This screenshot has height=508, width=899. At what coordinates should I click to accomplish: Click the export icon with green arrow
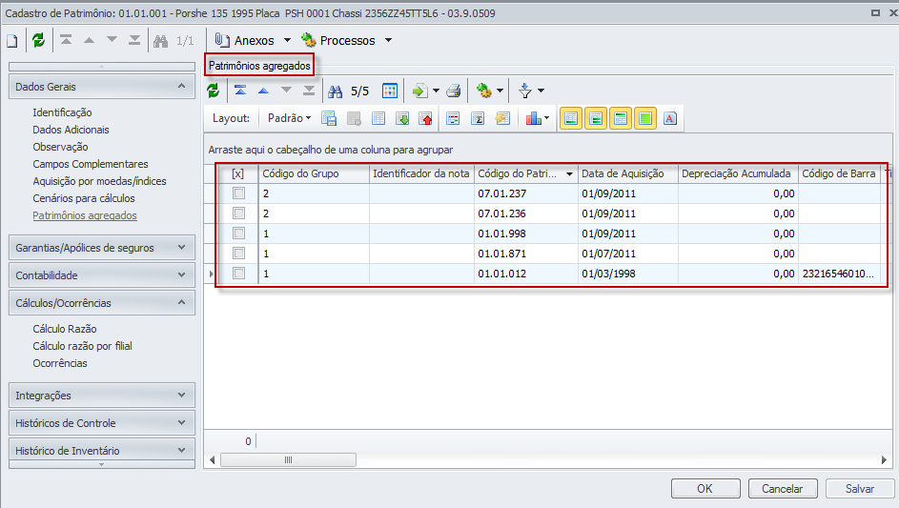pyautogui.click(x=419, y=91)
